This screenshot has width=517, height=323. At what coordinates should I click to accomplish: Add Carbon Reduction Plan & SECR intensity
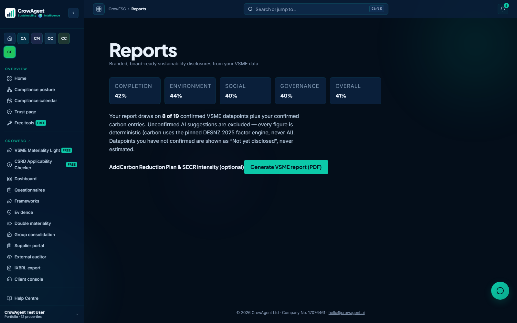click(x=176, y=167)
